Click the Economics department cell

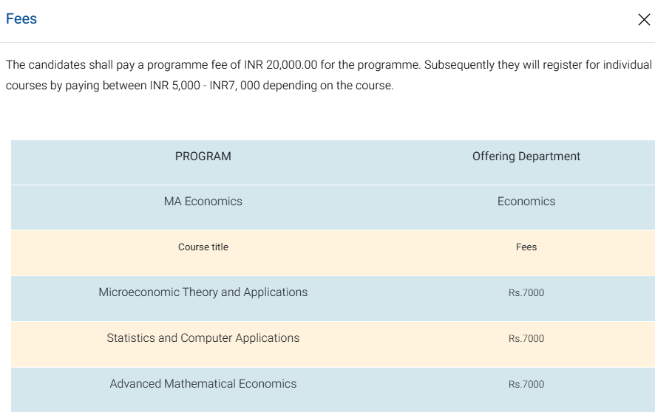click(x=526, y=202)
